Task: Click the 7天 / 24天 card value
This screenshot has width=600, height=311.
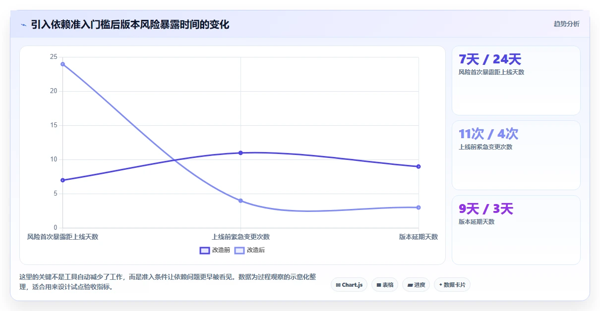Action: click(x=490, y=59)
